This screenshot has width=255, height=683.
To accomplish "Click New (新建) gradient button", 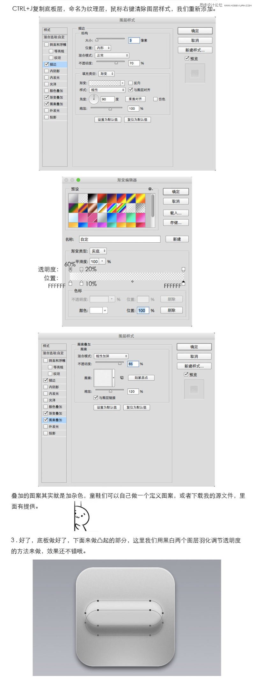I will coord(177,239).
